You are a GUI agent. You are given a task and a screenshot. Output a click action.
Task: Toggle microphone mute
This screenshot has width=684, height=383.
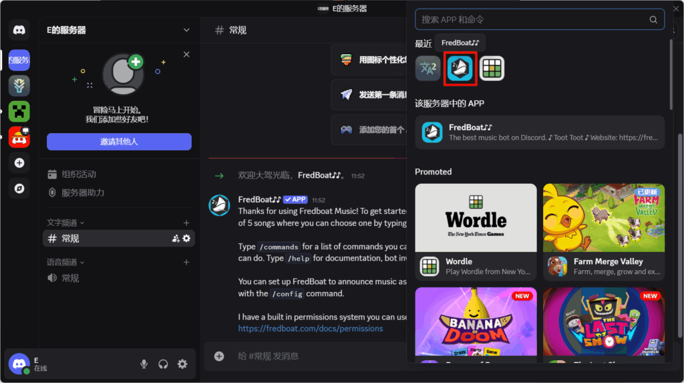[x=144, y=364]
